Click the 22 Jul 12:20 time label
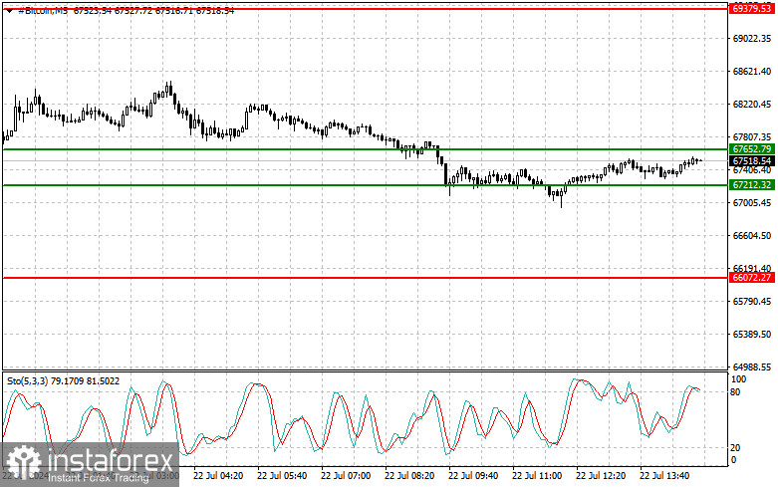The width and height of the screenshot is (778, 487). click(x=601, y=476)
